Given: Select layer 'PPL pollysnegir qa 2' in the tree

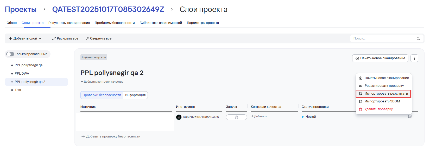Looking at the screenshot, I should coord(36,82).
